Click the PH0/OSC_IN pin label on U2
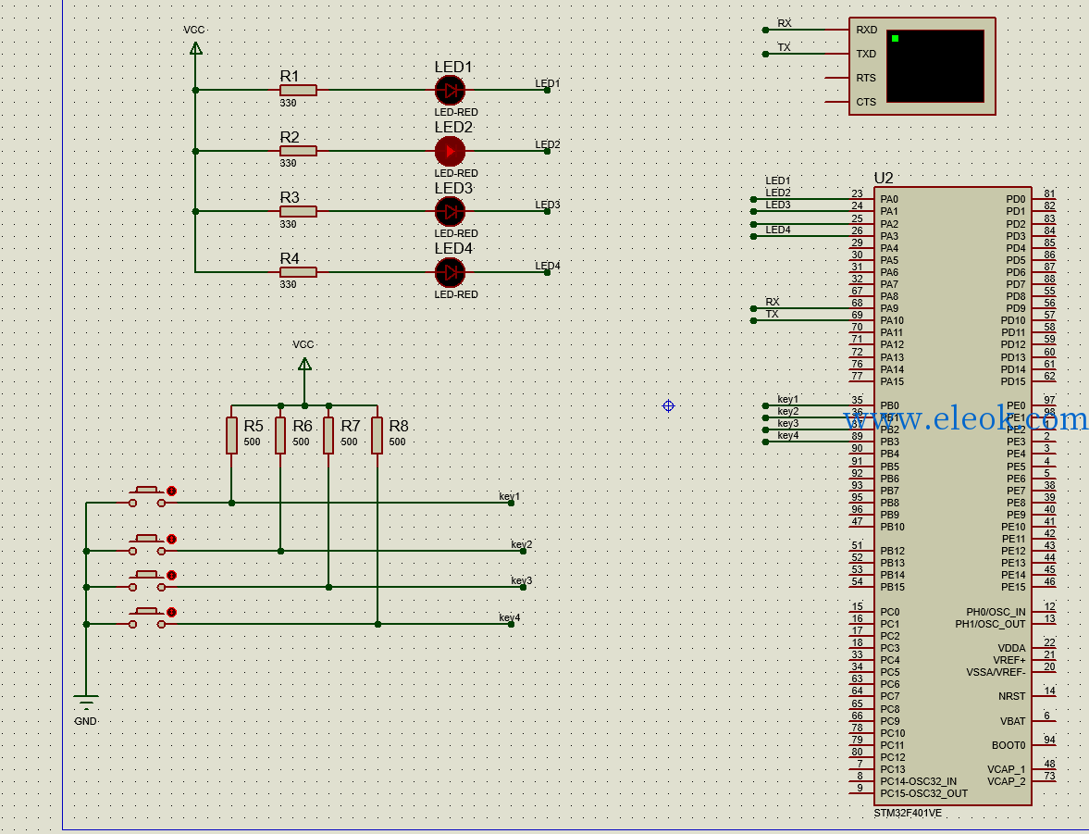Screen dimensions: 1089x834 pos(996,612)
